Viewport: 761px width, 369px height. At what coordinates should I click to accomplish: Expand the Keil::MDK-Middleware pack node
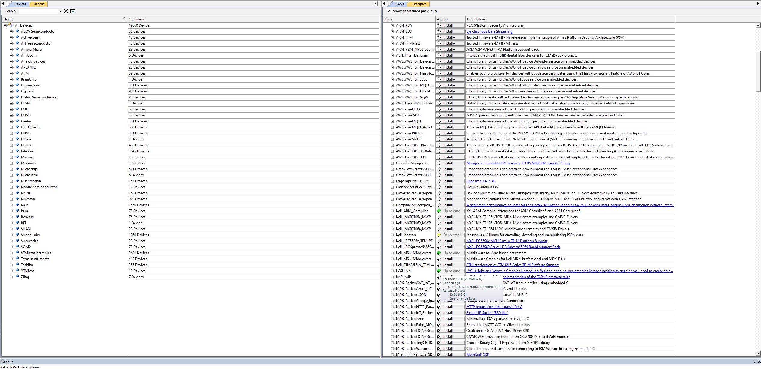(392, 253)
